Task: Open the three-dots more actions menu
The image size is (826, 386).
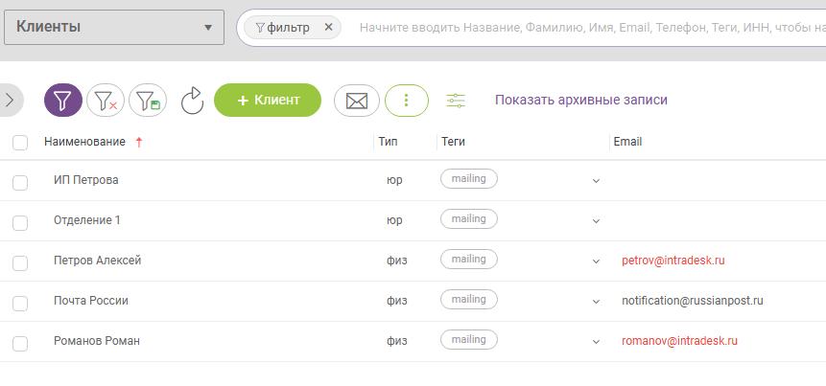Action: point(407,100)
